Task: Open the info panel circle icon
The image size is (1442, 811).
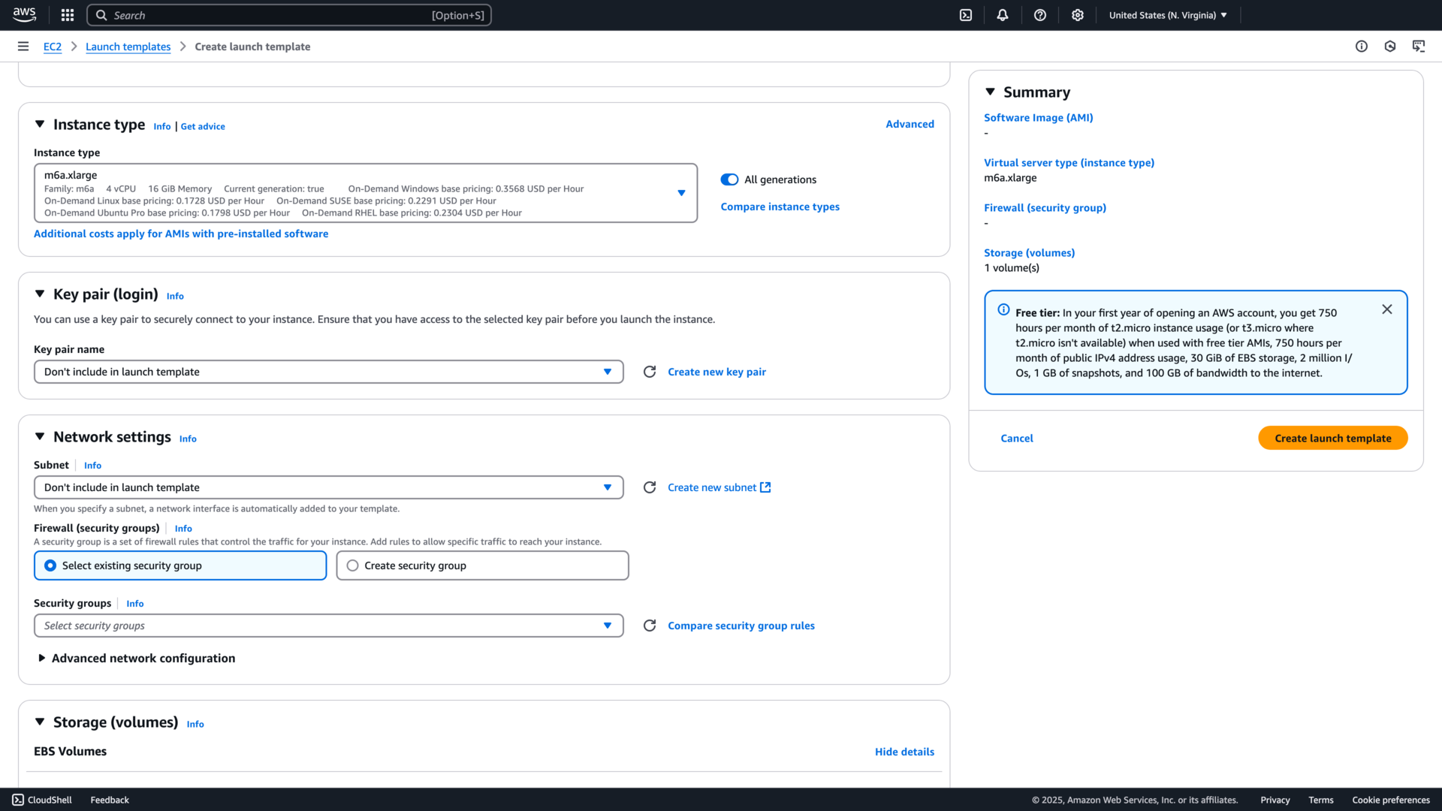Action: click(1362, 47)
